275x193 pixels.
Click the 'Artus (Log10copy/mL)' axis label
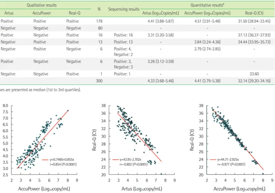pos(142,189)
